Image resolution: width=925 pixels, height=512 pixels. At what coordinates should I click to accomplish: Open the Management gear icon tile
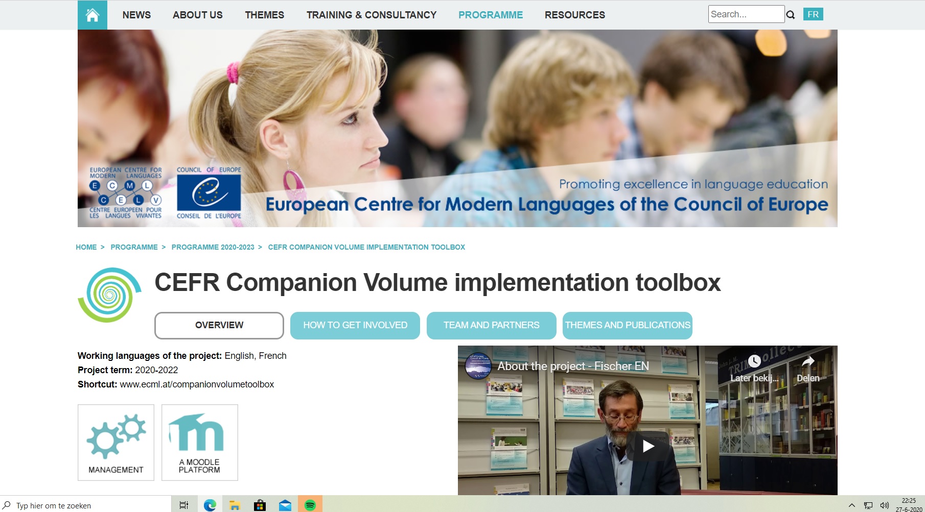click(x=116, y=442)
